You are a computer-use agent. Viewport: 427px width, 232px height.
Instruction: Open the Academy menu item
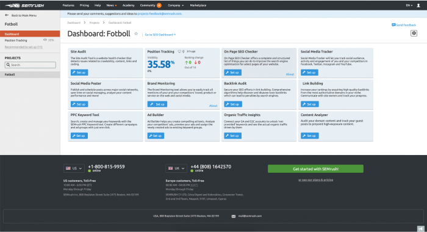click(x=129, y=5)
